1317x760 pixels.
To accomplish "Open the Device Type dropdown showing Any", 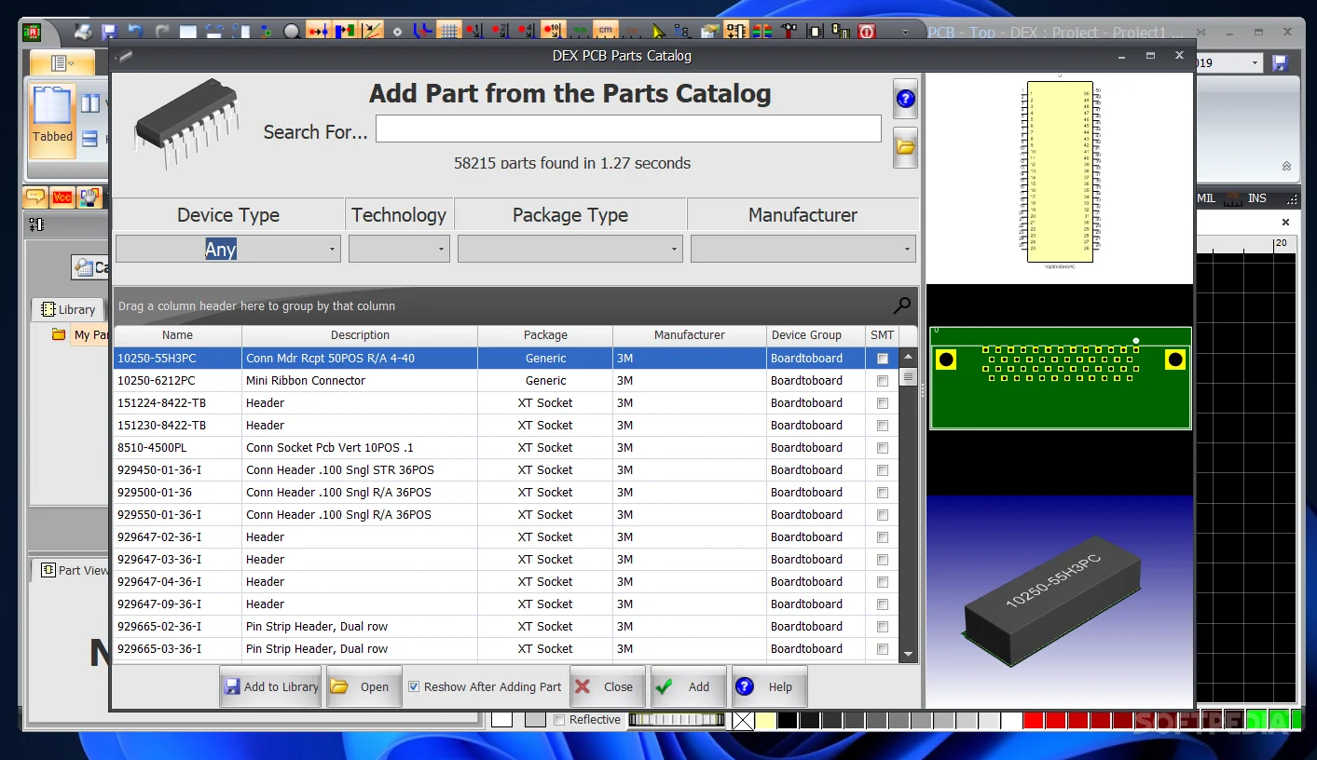I will [332, 249].
